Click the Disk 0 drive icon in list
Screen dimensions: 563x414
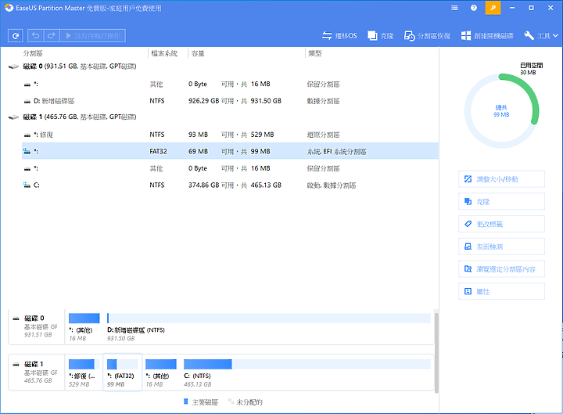(x=13, y=67)
